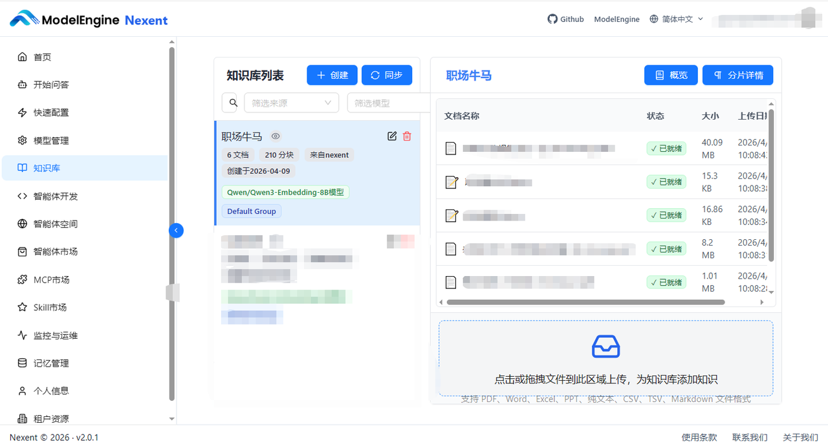This screenshot has width=828, height=448.
Task: Click the file upload drop area
Action: [605, 358]
